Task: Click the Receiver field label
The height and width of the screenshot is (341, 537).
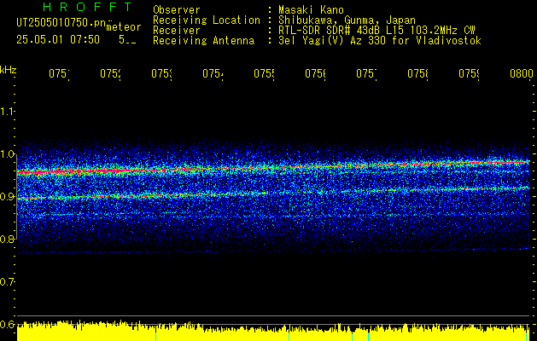Action: (177, 31)
